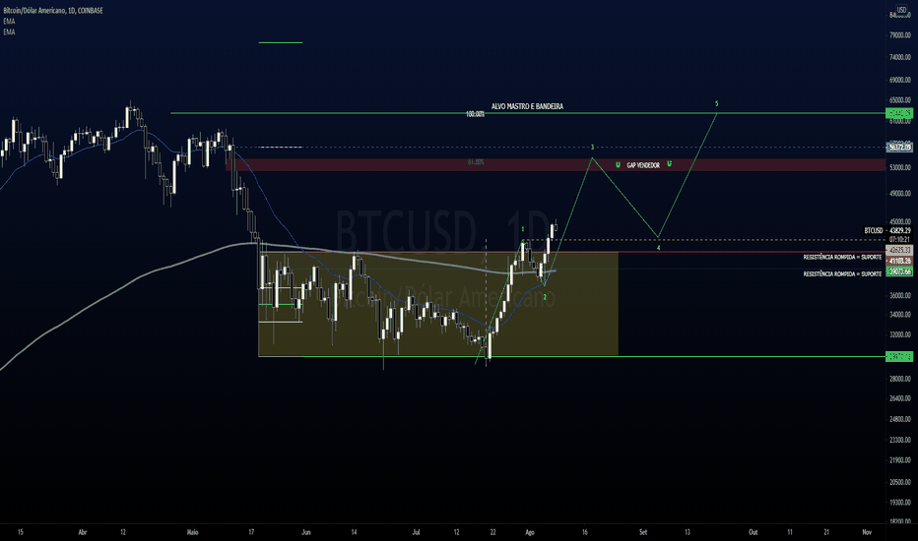Click the 21 date label on time axis
Viewport: 918px width, 541px height.
click(826, 532)
